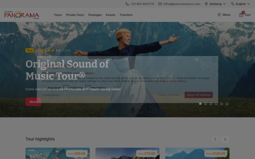Click the red More button on hero
This screenshot has width=255, height=159.
pos(33,102)
